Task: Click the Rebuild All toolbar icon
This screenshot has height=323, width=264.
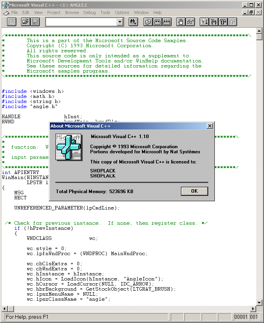Action: pyautogui.click(x=167, y=22)
